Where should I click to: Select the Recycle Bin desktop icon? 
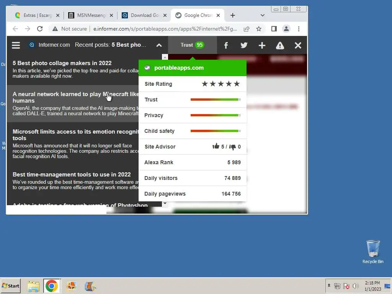pos(373,252)
